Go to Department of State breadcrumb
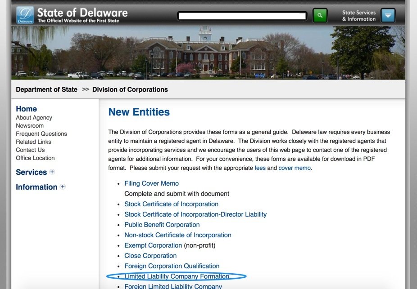Screen dimensions: 417x289 coord(46,89)
